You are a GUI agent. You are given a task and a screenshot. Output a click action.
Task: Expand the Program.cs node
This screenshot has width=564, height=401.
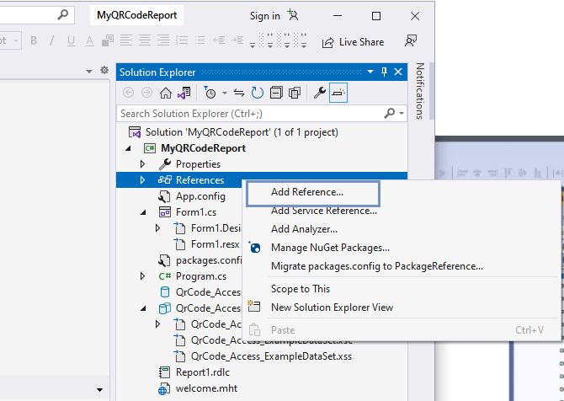point(143,276)
